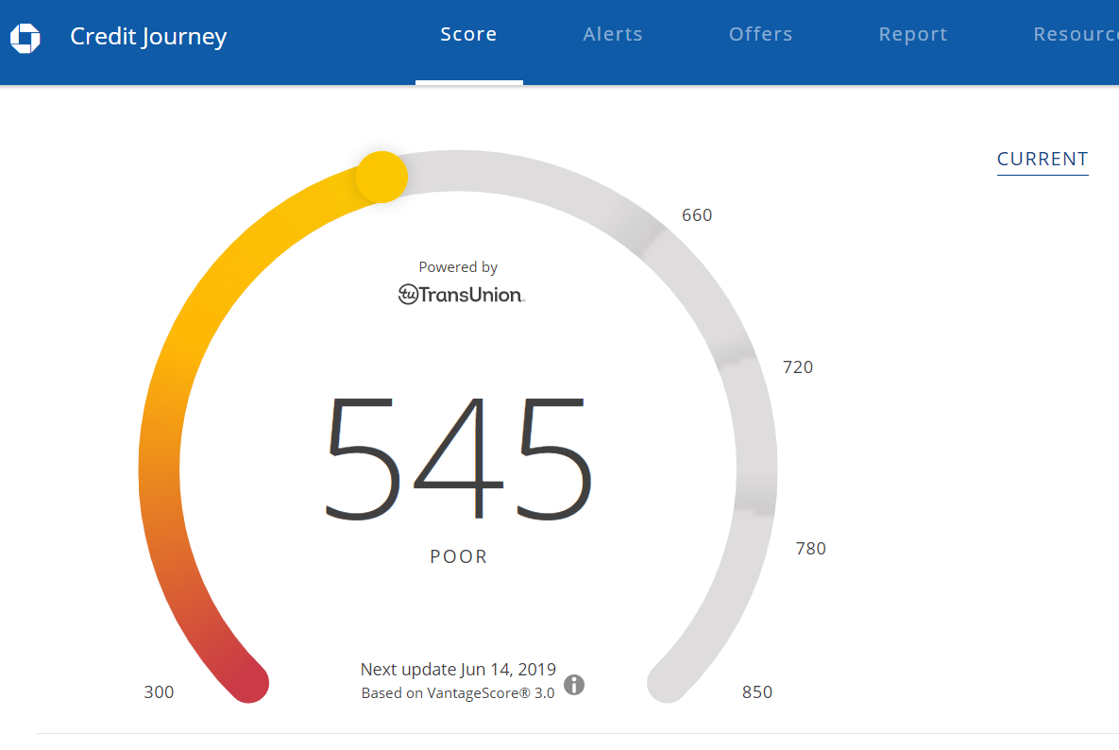Screen dimensions: 1119x750
Task: Open the Resources tab
Action: (1076, 34)
